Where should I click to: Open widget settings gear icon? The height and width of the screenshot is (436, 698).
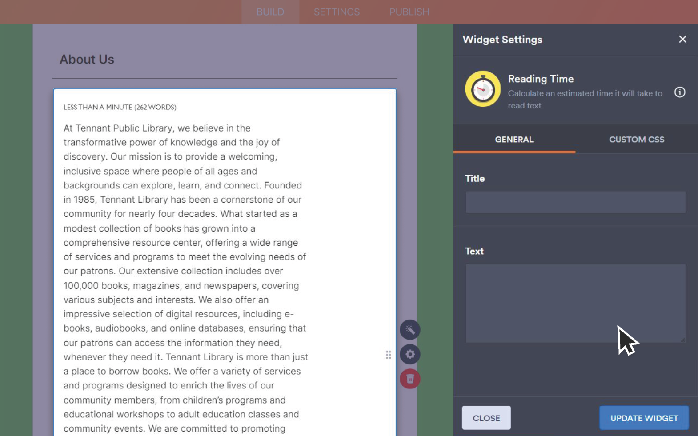(409, 354)
